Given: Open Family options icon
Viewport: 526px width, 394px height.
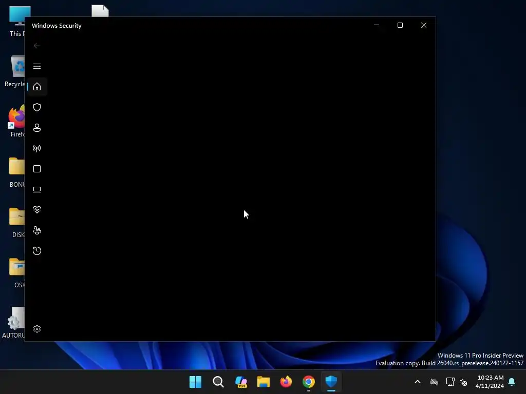Looking at the screenshot, I should [37, 230].
